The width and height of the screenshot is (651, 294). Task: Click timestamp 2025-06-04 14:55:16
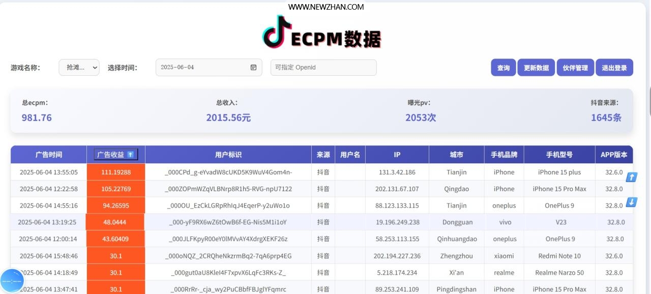49,206
